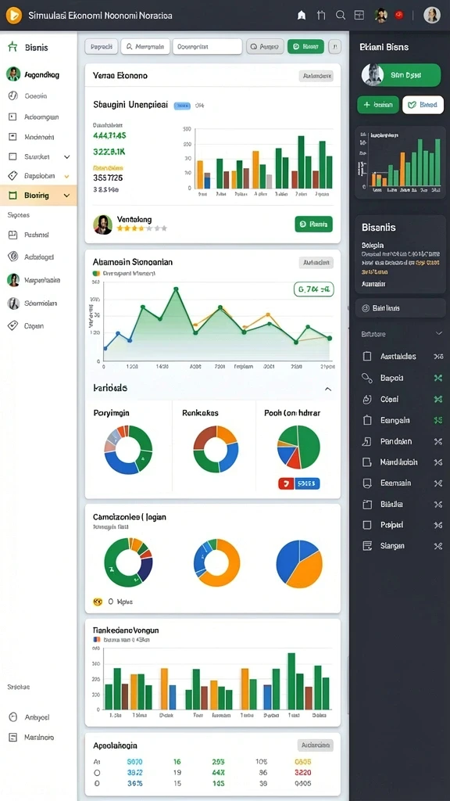The height and width of the screenshot is (801, 450).
Task: Click the Cioeni clock icon in right list
Action: click(x=367, y=399)
